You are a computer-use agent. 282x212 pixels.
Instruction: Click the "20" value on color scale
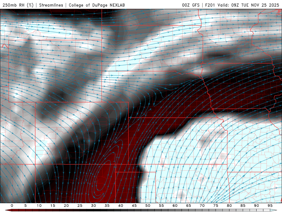coord(66,206)
